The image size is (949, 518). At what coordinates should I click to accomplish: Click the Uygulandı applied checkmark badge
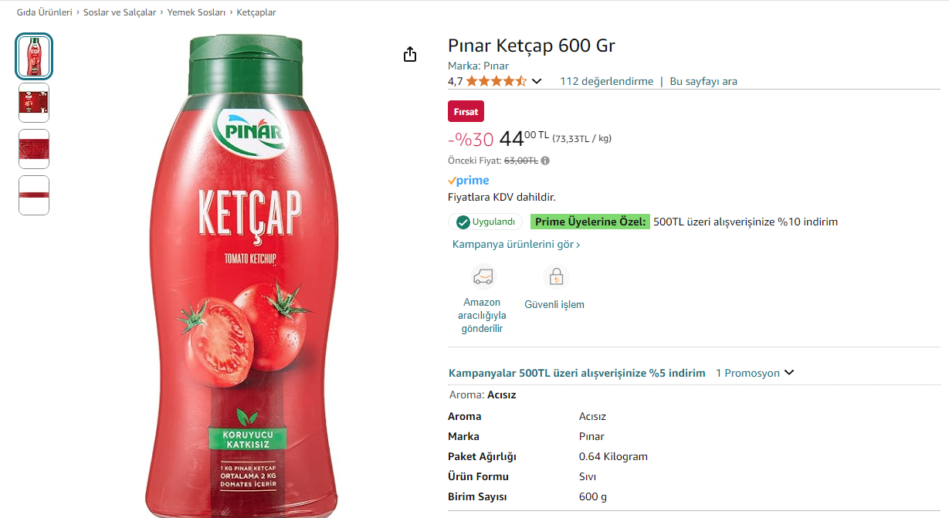(485, 222)
